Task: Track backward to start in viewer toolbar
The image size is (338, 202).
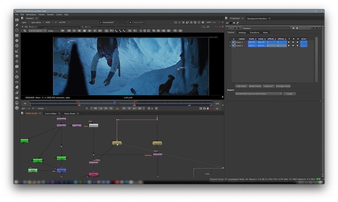Action: [69, 31]
